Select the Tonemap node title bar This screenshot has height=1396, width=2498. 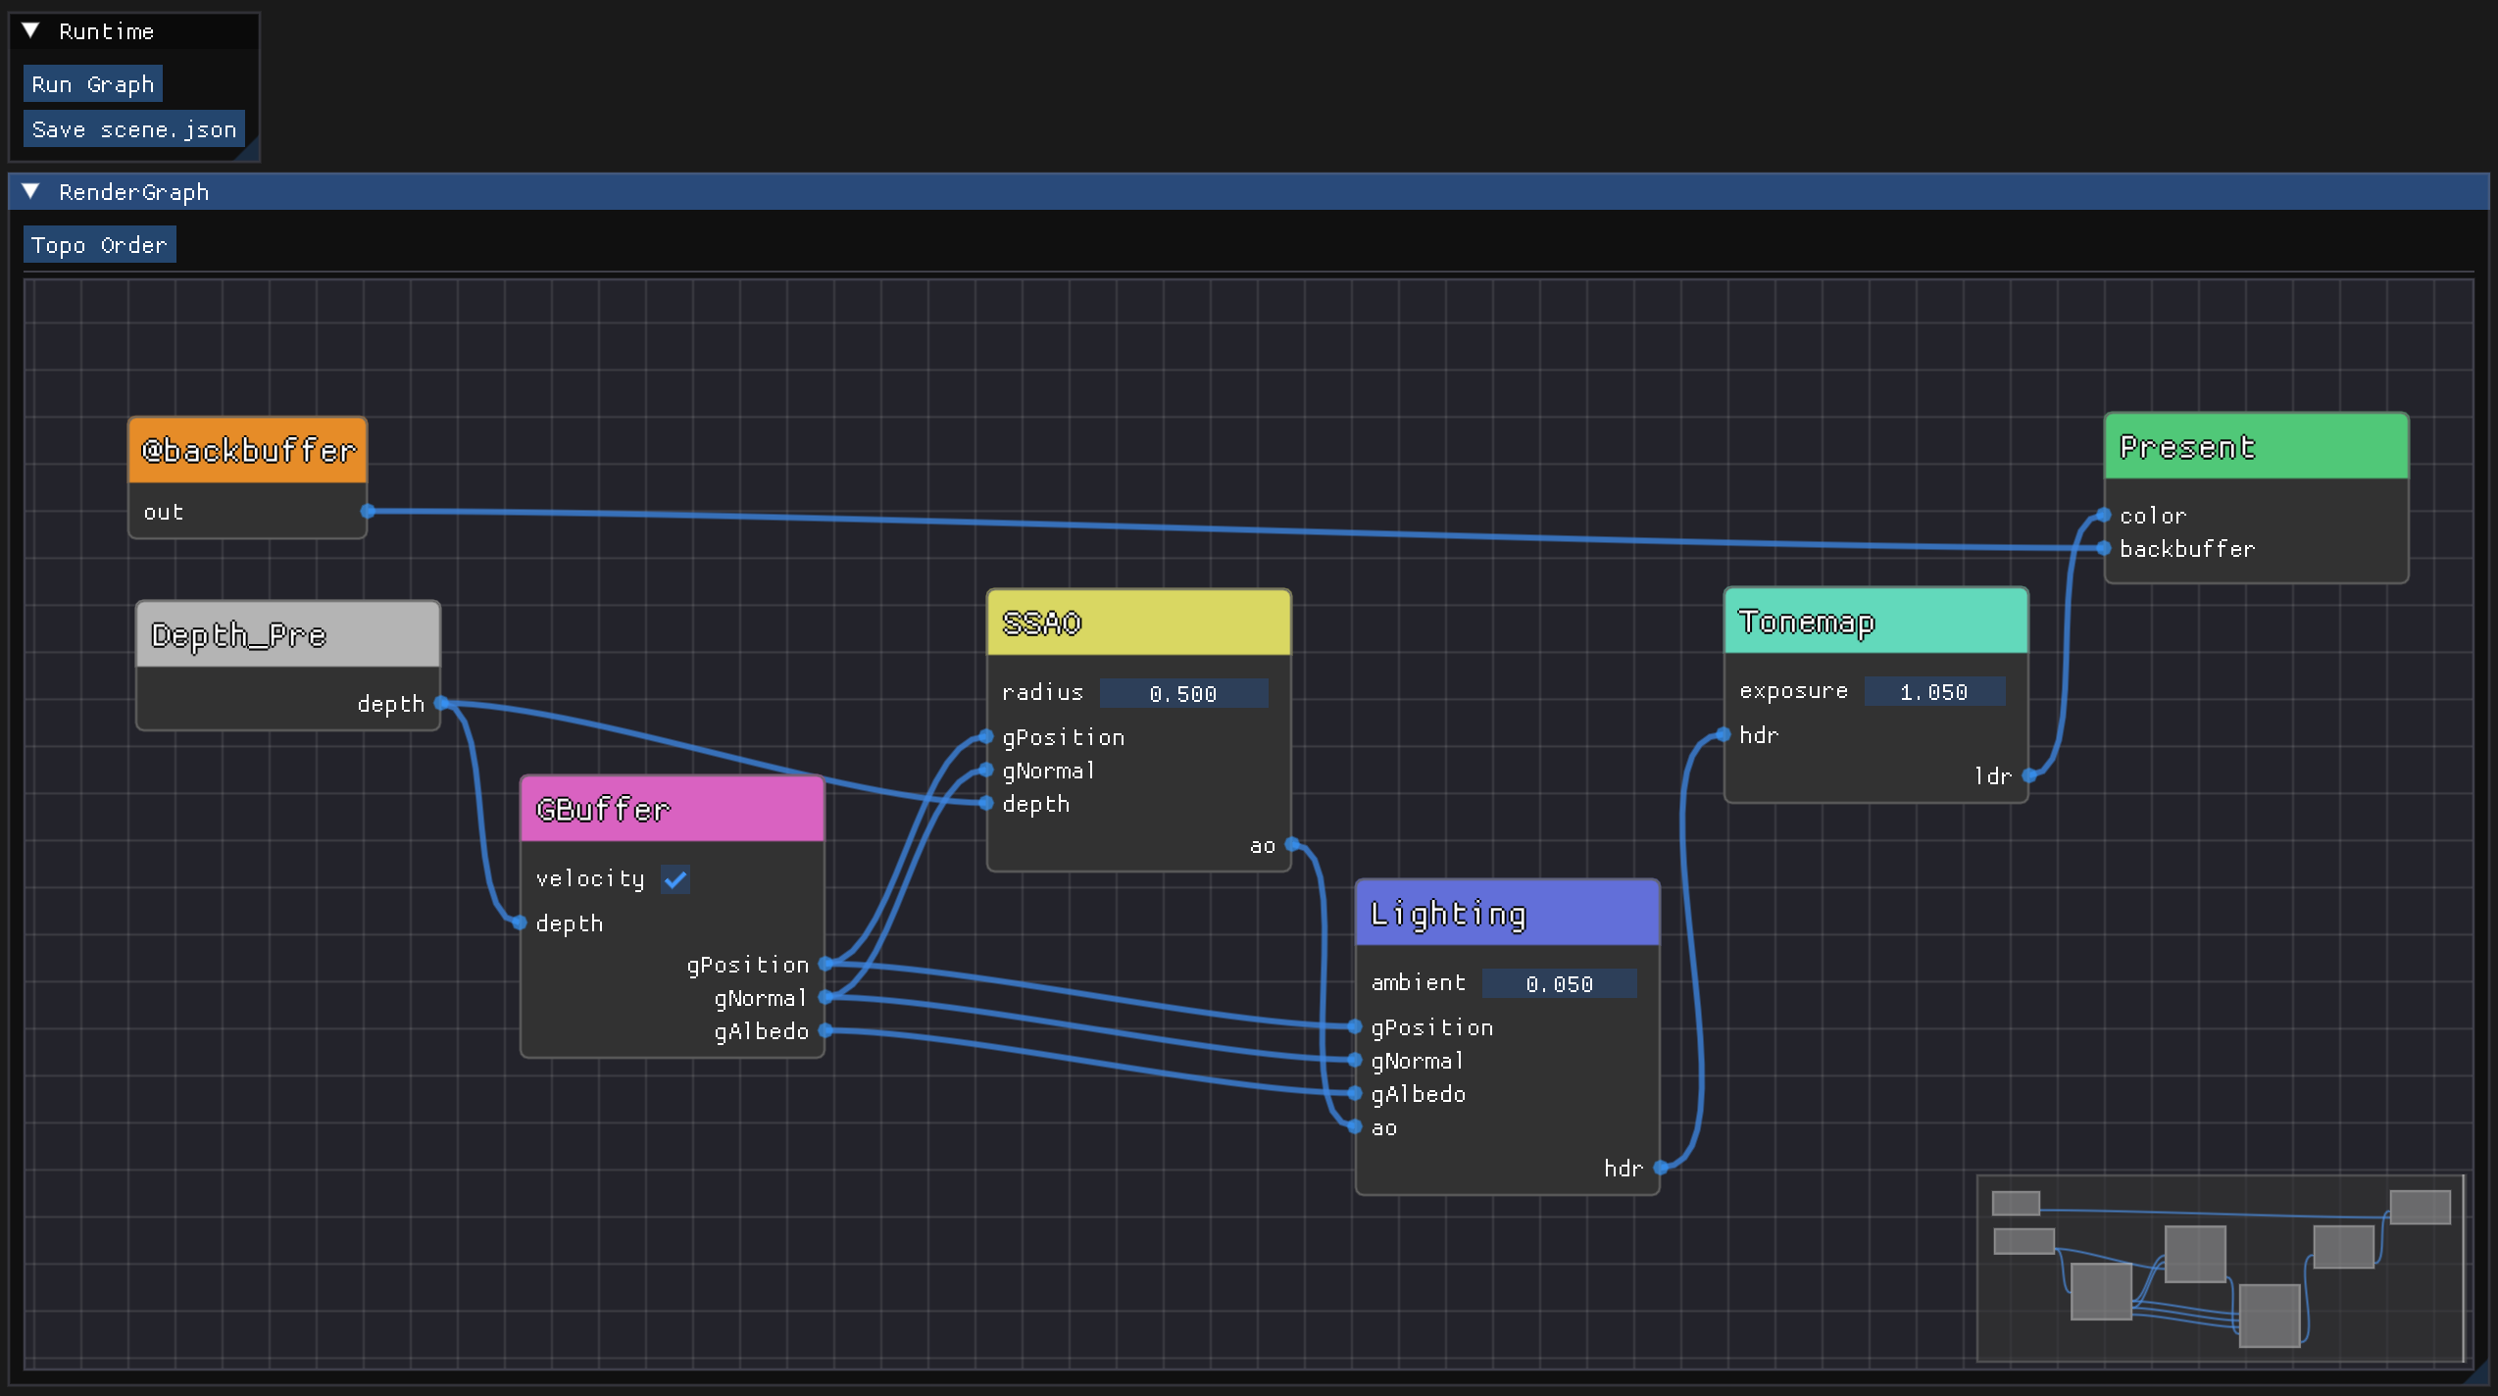pos(1876,622)
